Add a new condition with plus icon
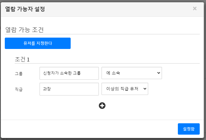Screen dimensions: 206x140 tap(102, 105)
